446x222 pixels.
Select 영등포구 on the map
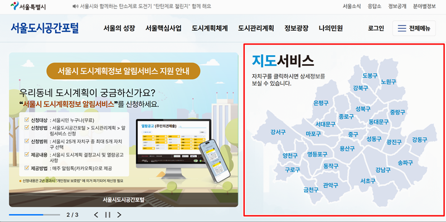click(x=317, y=155)
